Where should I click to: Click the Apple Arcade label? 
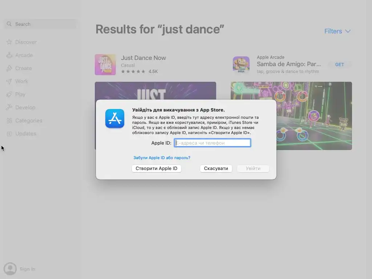(270, 57)
